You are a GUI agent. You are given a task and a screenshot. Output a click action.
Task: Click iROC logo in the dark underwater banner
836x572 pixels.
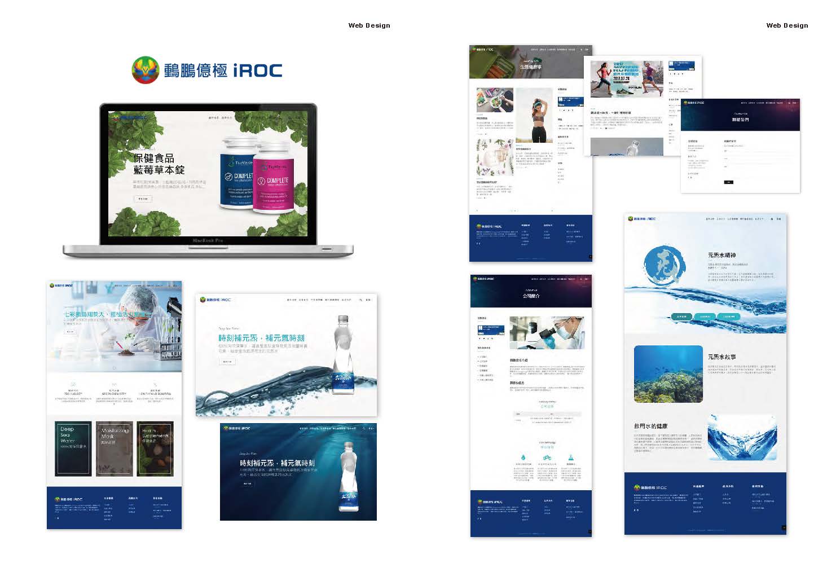tap(237, 429)
